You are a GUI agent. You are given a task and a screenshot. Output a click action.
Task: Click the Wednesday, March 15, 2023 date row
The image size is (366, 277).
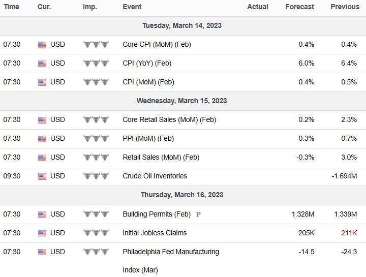click(x=182, y=101)
